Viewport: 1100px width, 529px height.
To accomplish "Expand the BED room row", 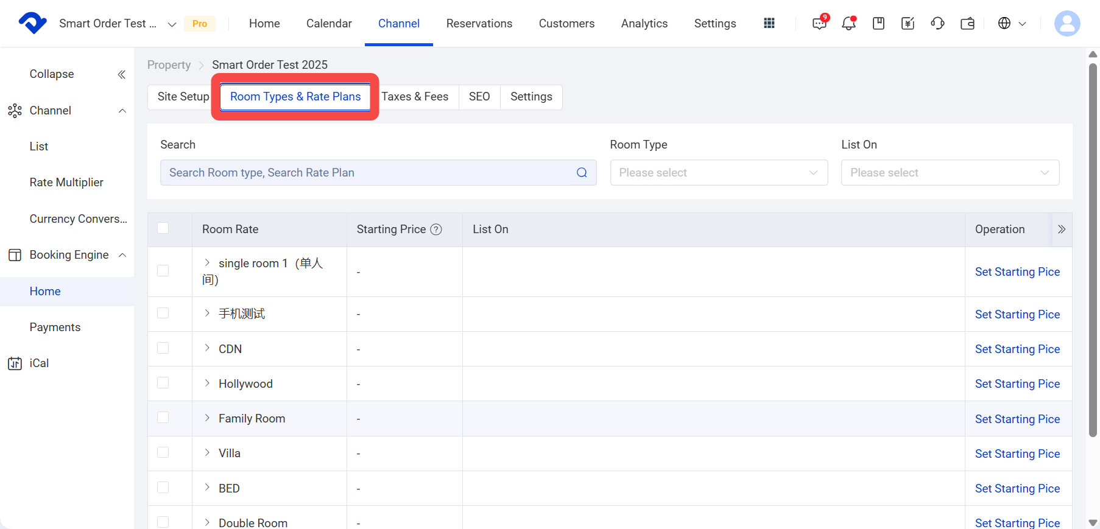I will point(207,488).
